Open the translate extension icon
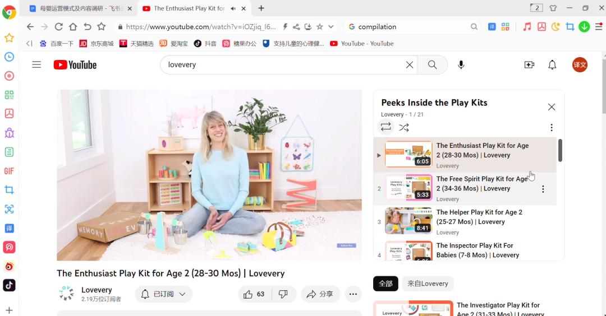 click(492, 27)
